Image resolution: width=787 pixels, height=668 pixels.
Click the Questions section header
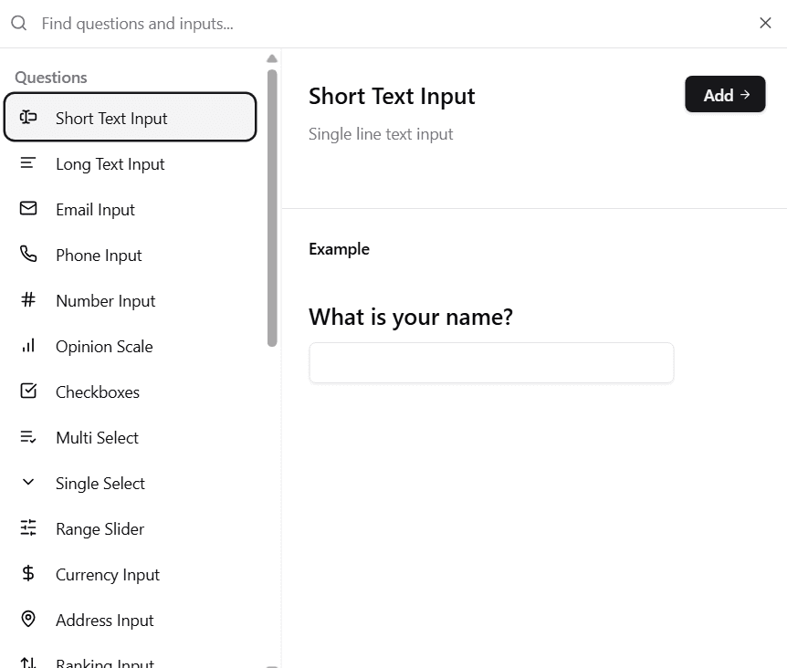point(50,77)
